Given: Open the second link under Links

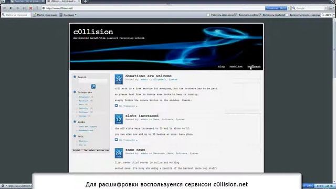Looking at the screenshot, I should tap(86, 131).
